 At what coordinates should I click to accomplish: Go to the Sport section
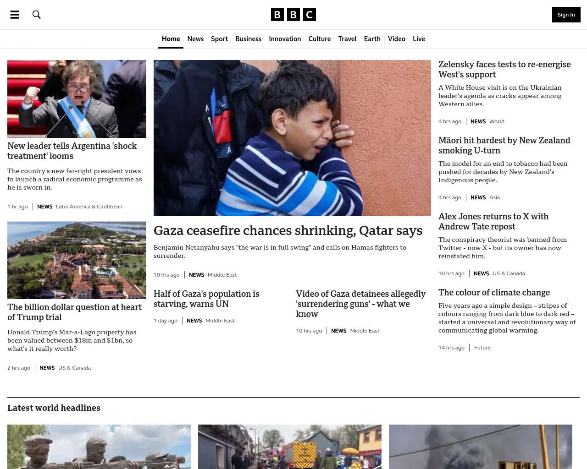(x=219, y=39)
